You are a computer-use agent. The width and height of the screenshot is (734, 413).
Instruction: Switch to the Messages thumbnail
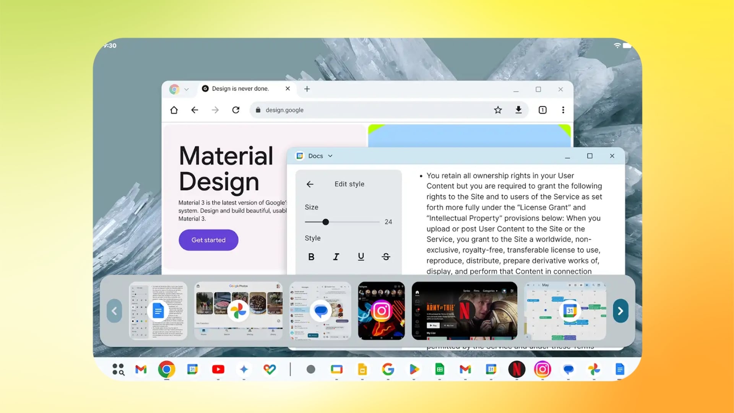coord(320,311)
